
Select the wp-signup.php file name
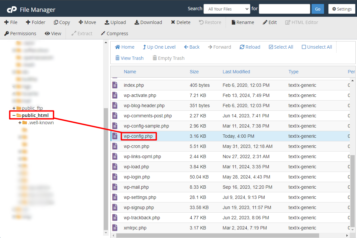click(139, 207)
